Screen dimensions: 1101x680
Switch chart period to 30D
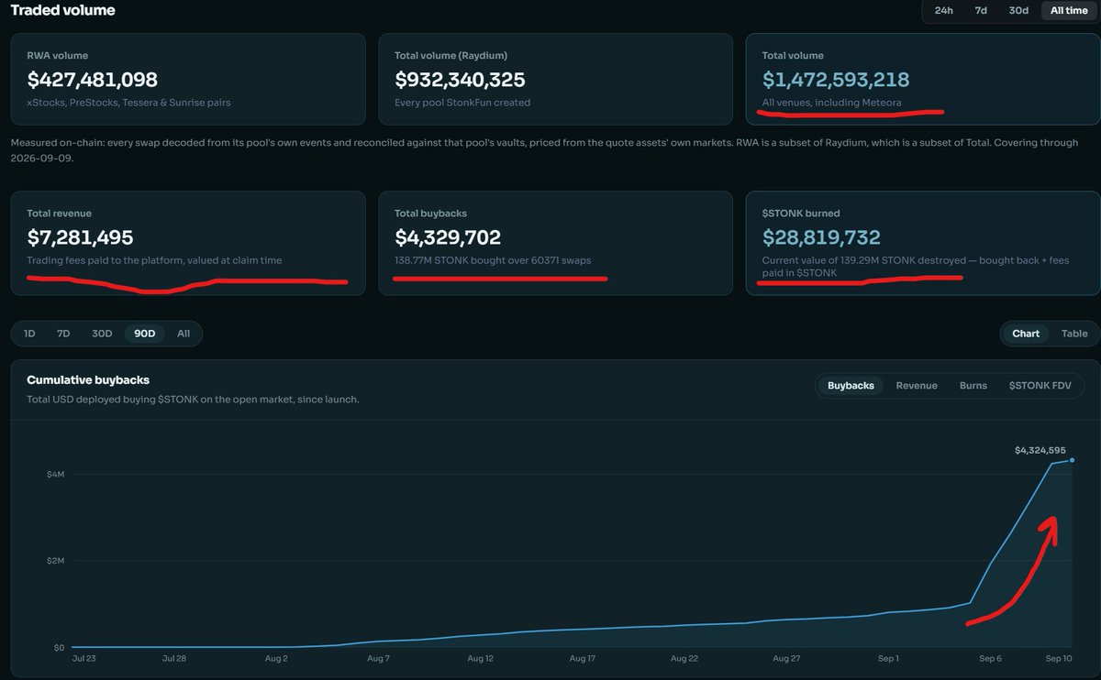(x=102, y=334)
